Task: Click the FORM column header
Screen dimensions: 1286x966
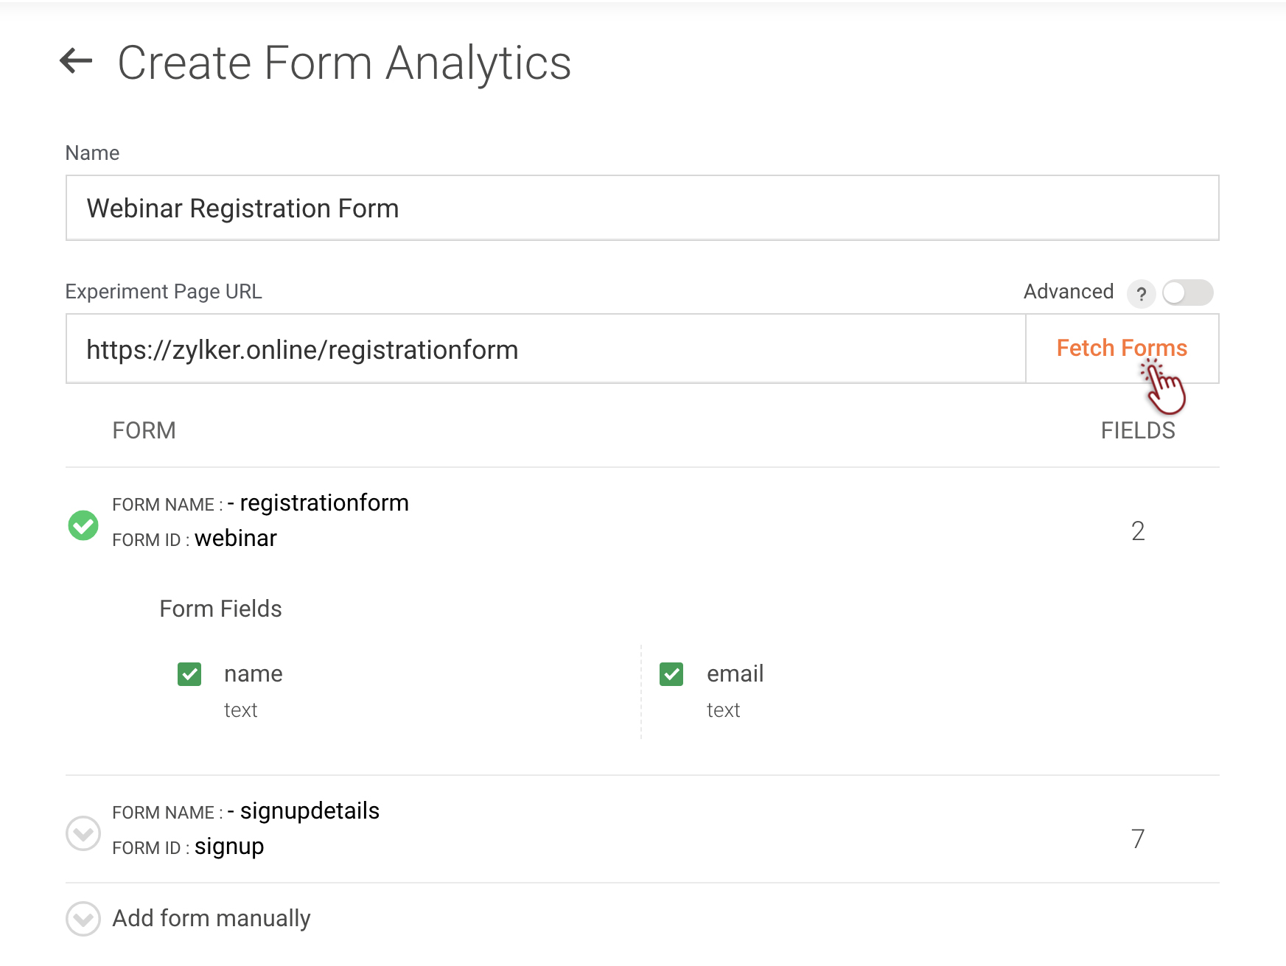Action: [144, 430]
